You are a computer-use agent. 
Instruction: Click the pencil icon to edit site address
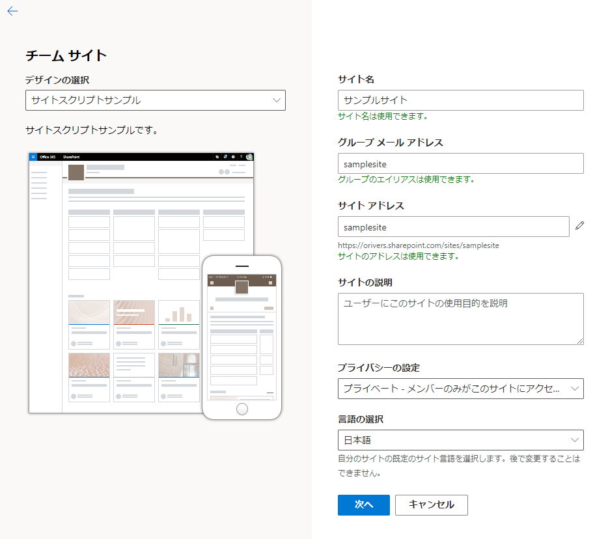[x=580, y=226]
